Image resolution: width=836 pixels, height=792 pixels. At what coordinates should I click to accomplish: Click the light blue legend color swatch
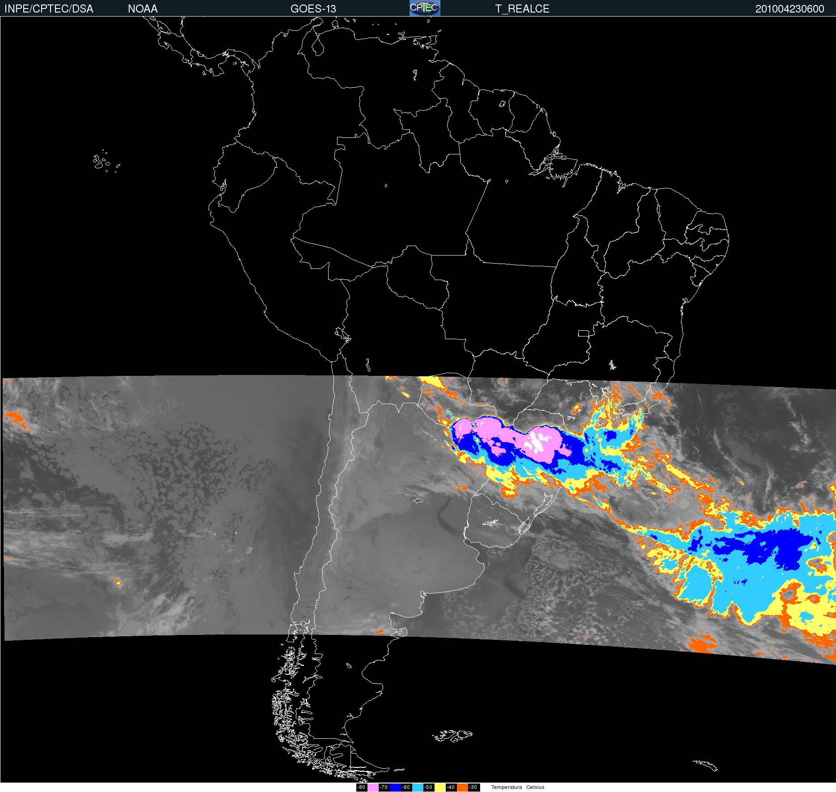click(x=418, y=787)
